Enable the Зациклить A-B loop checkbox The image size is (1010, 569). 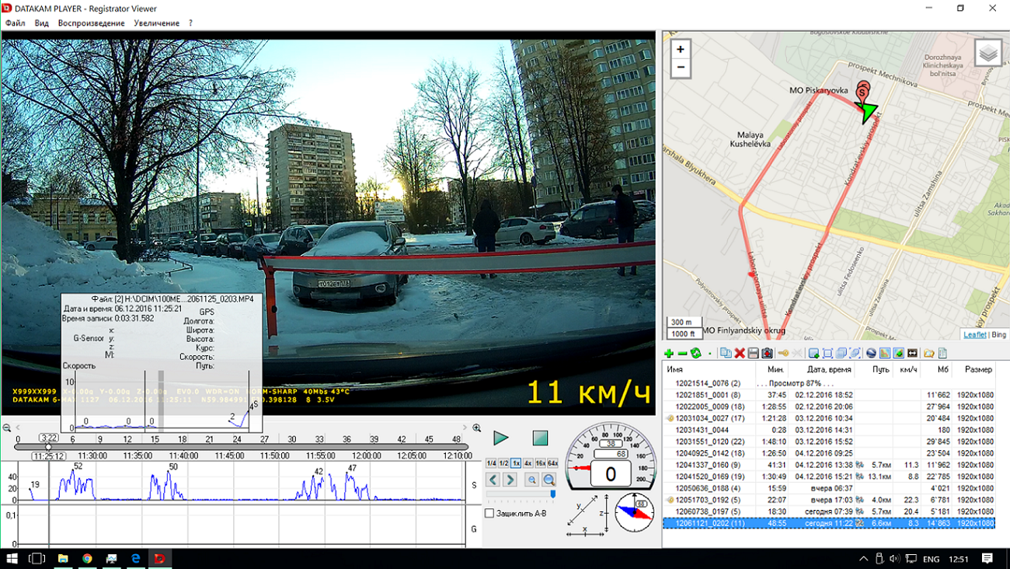489,513
